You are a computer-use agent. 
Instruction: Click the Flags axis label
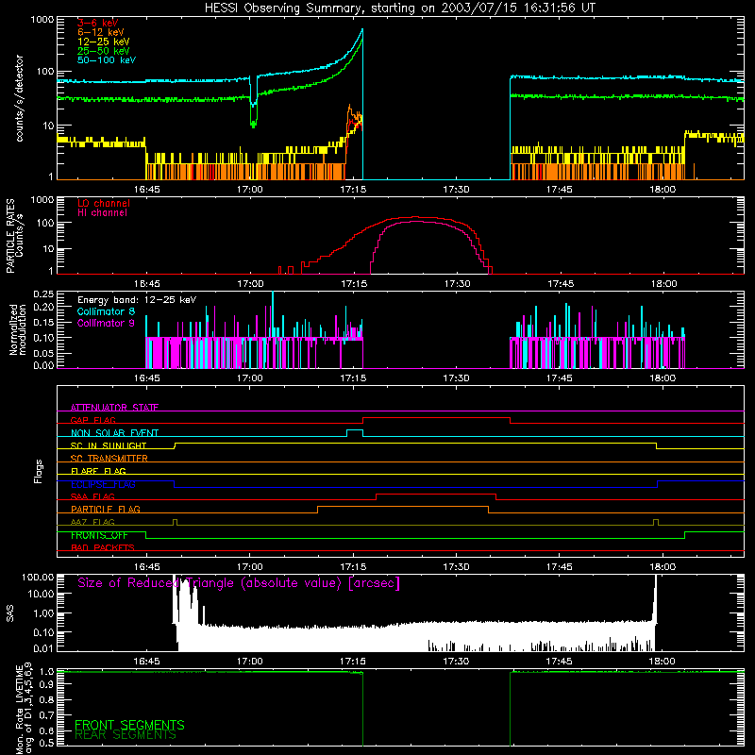[38, 472]
